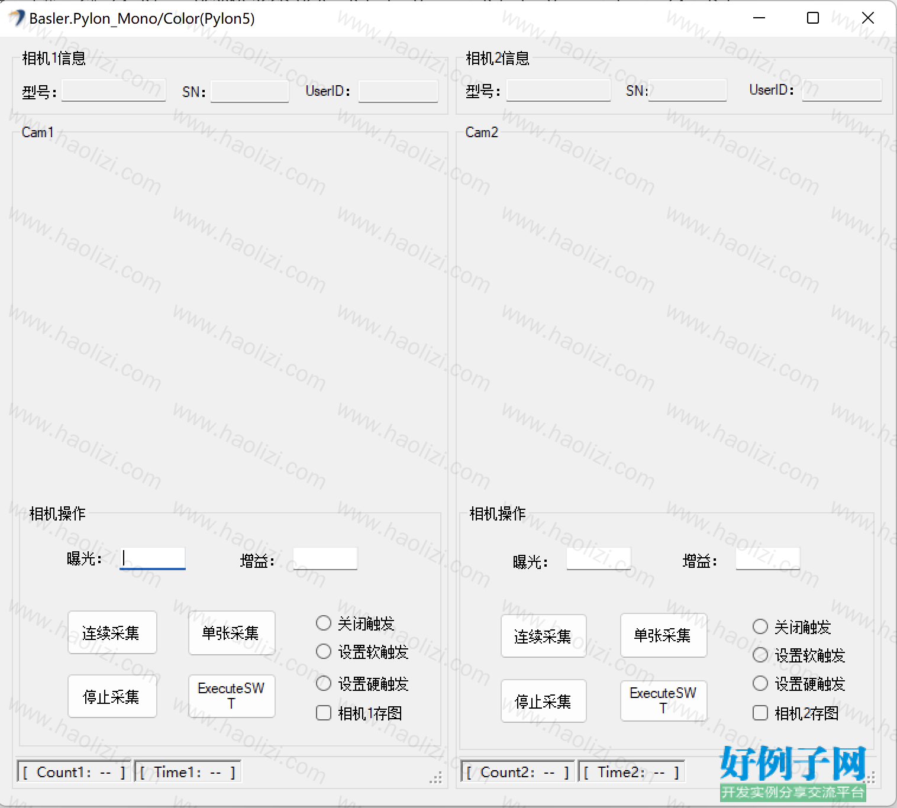
Task: Click 单张采集 button for camera 1
Action: [x=232, y=633]
